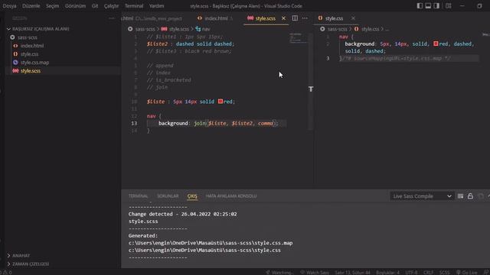Open explorer more actions ellipsis
This screenshot has width=490, height=275.
tap(112, 18)
